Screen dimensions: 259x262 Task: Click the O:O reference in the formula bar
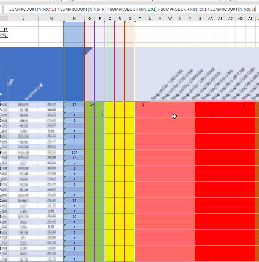pyautogui.click(x=51, y=9)
